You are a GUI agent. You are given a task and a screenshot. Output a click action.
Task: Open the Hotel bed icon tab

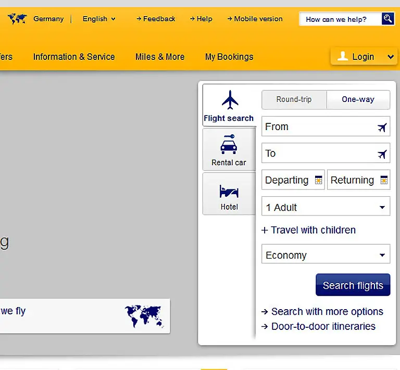point(229,191)
